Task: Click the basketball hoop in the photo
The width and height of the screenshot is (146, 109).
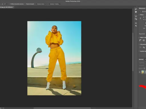Action: click(x=39, y=50)
